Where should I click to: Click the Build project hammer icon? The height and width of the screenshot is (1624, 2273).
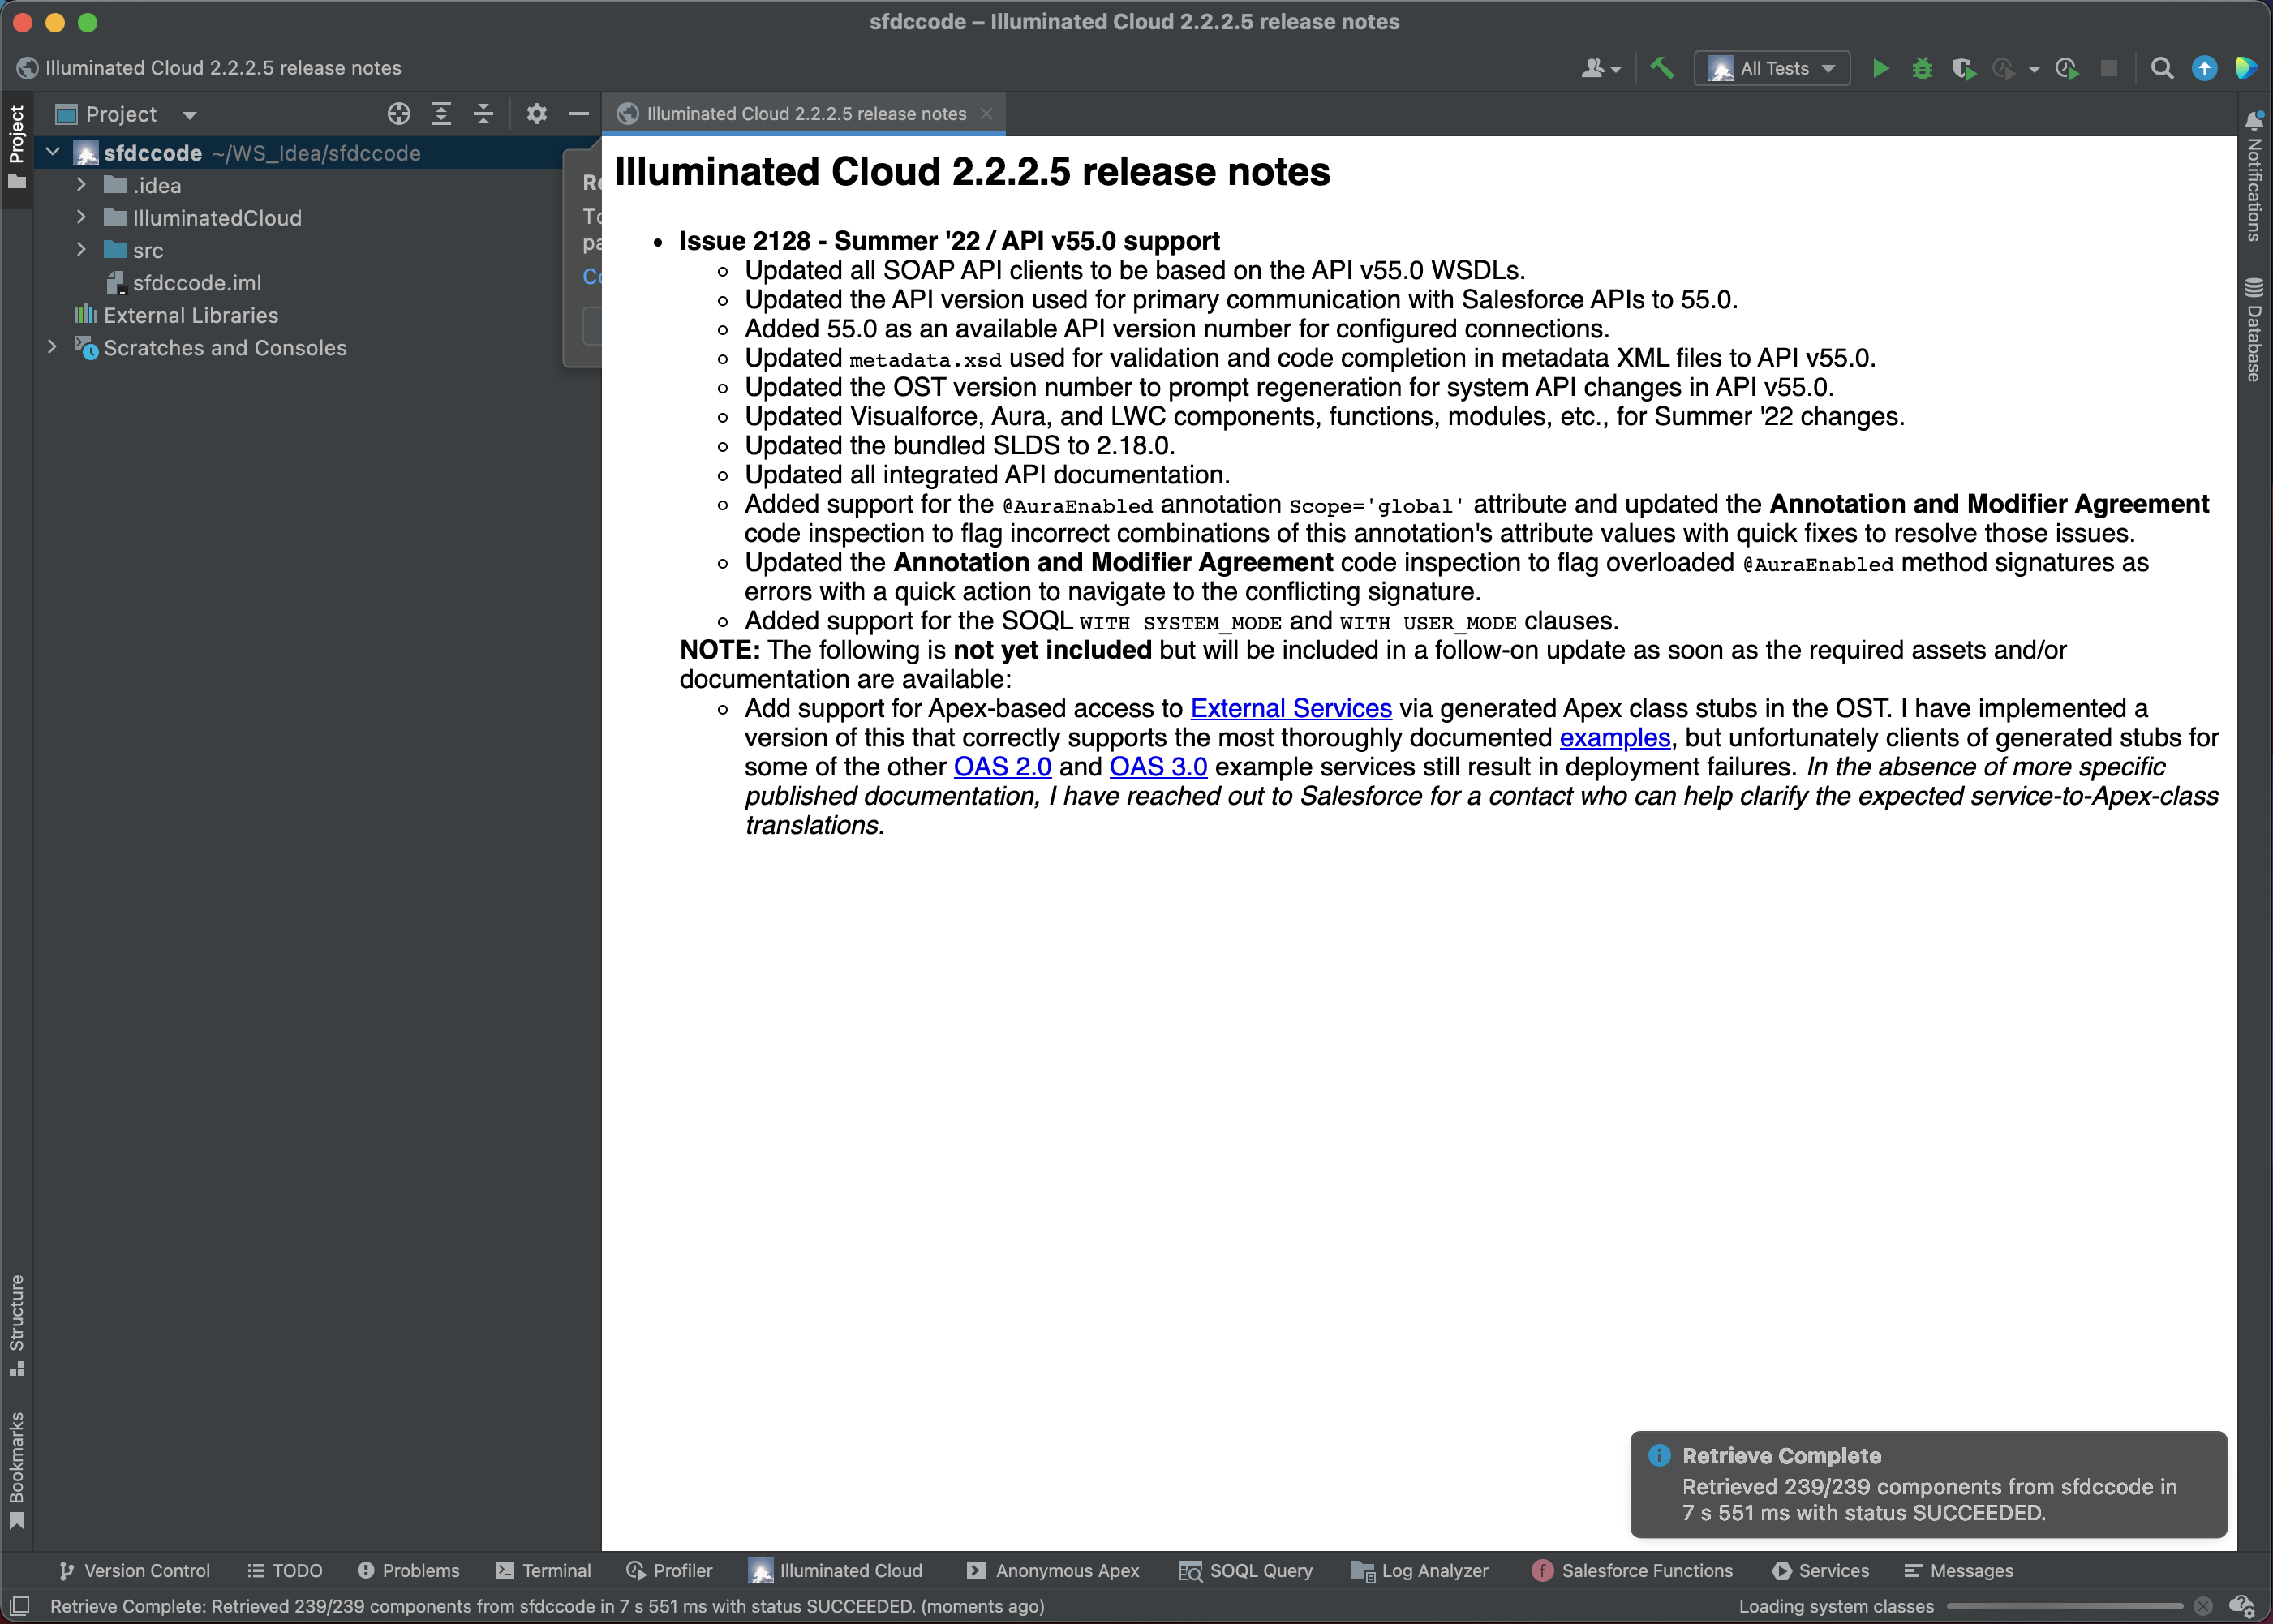click(1662, 68)
